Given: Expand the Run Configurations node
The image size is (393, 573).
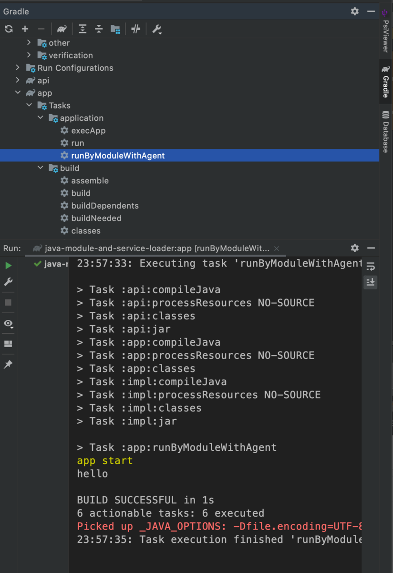Looking at the screenshot, I should [18, 68].
